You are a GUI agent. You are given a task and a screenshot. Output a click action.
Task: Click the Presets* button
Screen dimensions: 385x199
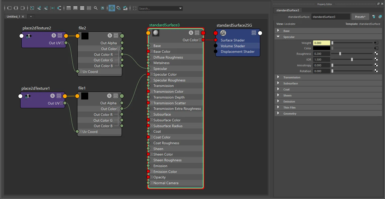(x=360, y=17)
